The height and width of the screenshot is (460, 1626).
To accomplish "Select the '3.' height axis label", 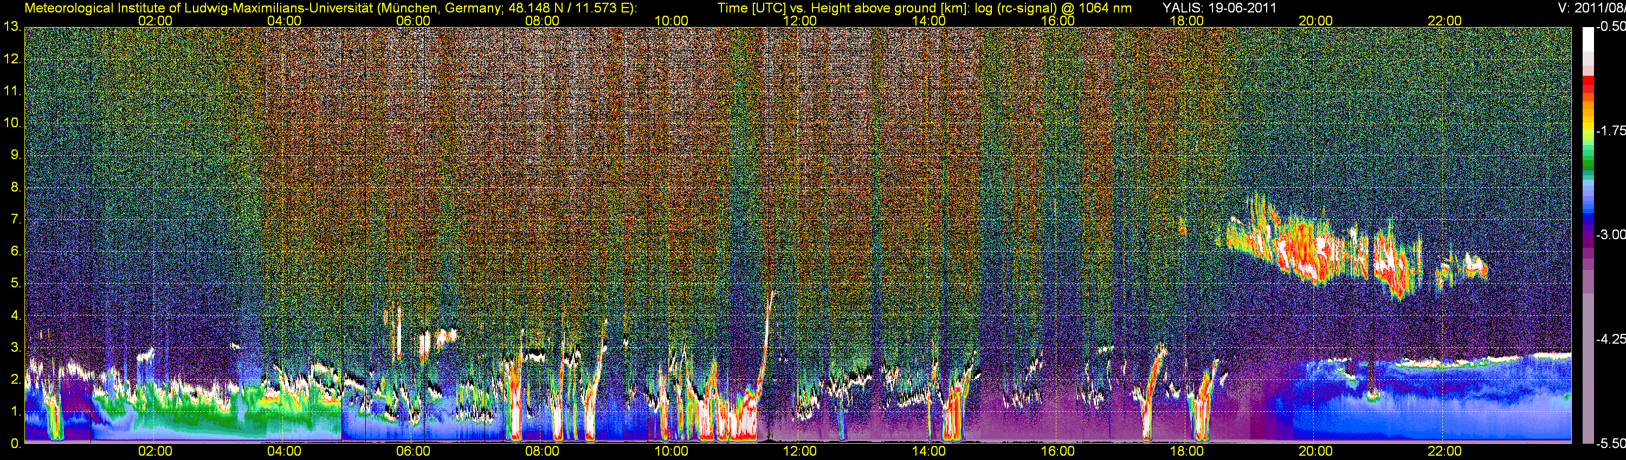I will tap(15, 348).
